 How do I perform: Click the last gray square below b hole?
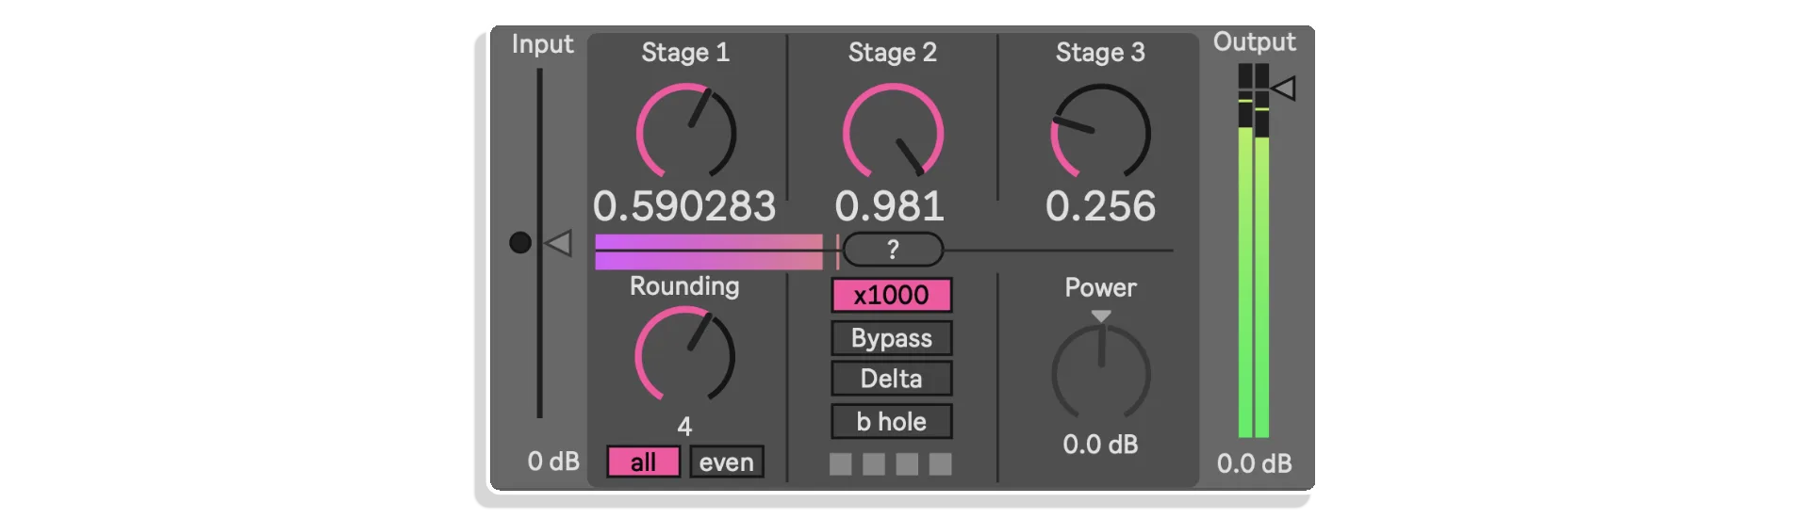pos(941,463)
